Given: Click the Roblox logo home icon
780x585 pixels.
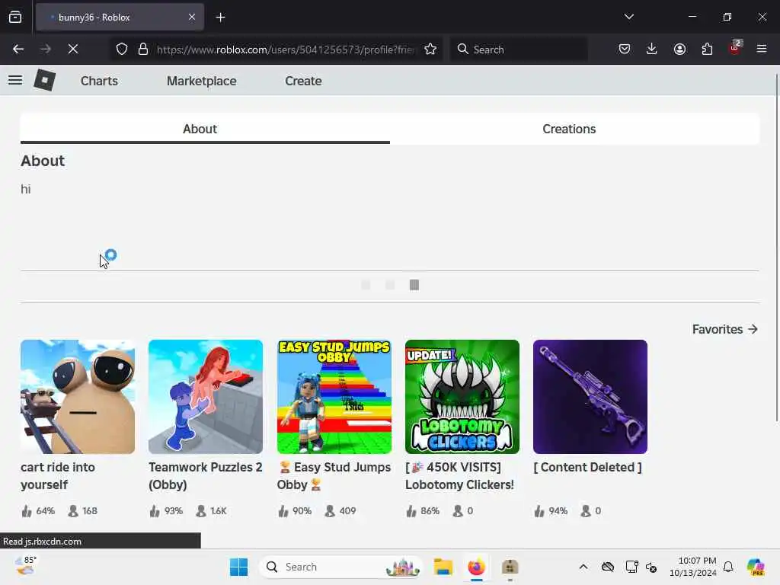Looking at the screenshot, I should point(44,80).
